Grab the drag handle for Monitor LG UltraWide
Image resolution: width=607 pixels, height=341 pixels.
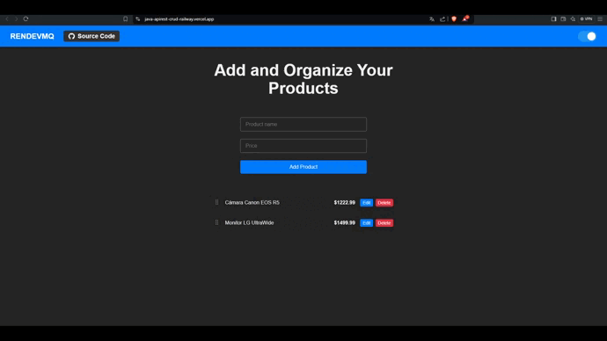[x=216, y=222]
